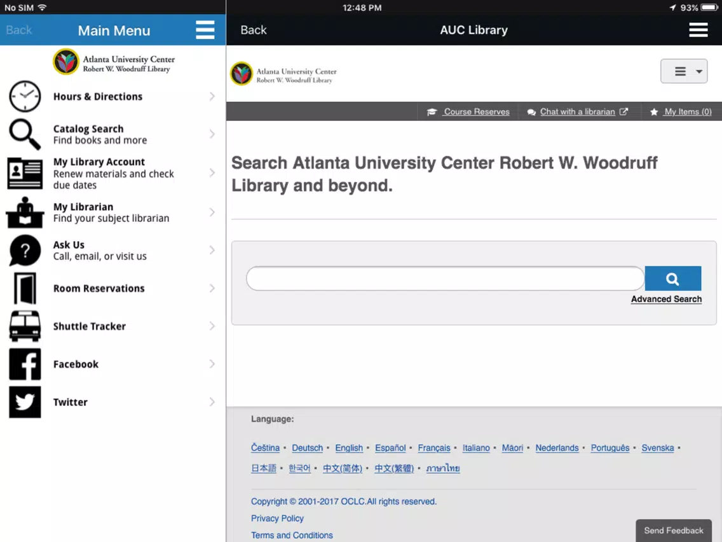This screenshot has width=722, height=542.
Task: Switch language to Deutsch
Action: pos(307,448)
